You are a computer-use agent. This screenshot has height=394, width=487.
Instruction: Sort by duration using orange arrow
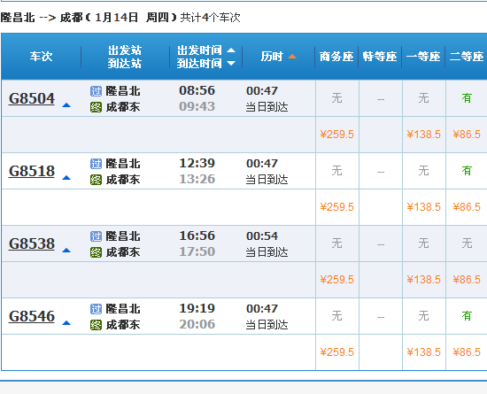coord(292,57)
